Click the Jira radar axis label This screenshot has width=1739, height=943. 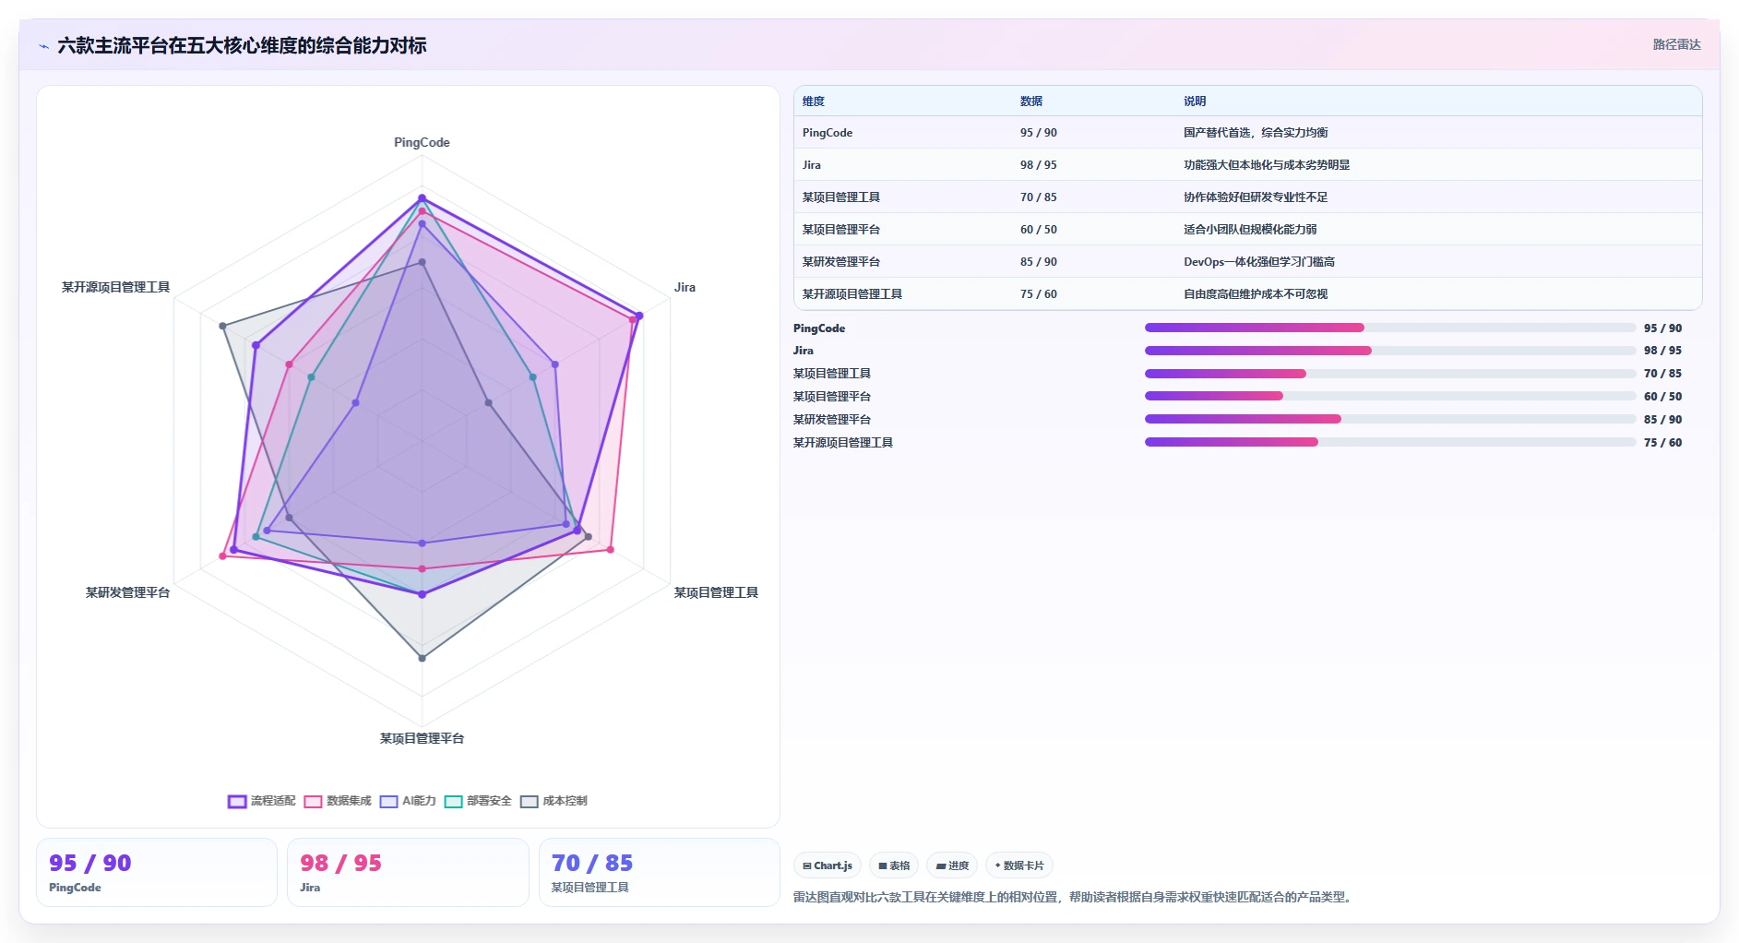pos(685,287)
